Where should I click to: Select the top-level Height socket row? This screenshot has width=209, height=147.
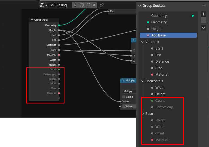168,29
